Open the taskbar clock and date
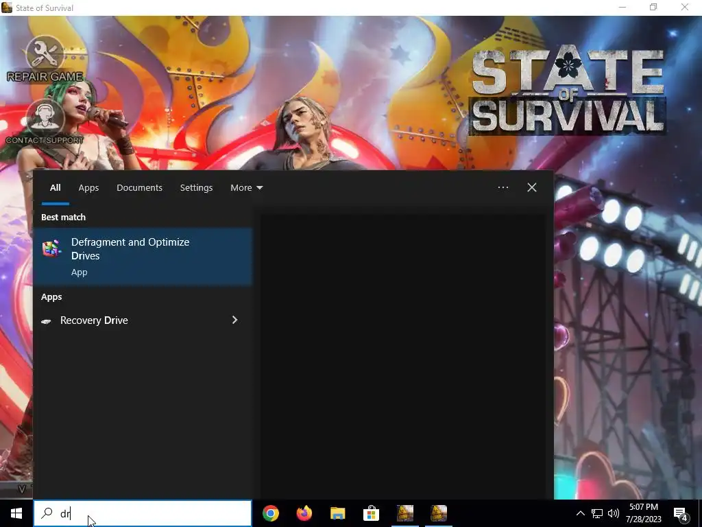Image resolution: width=702 pixels, height=527 pixels. (x=643, y=513)
